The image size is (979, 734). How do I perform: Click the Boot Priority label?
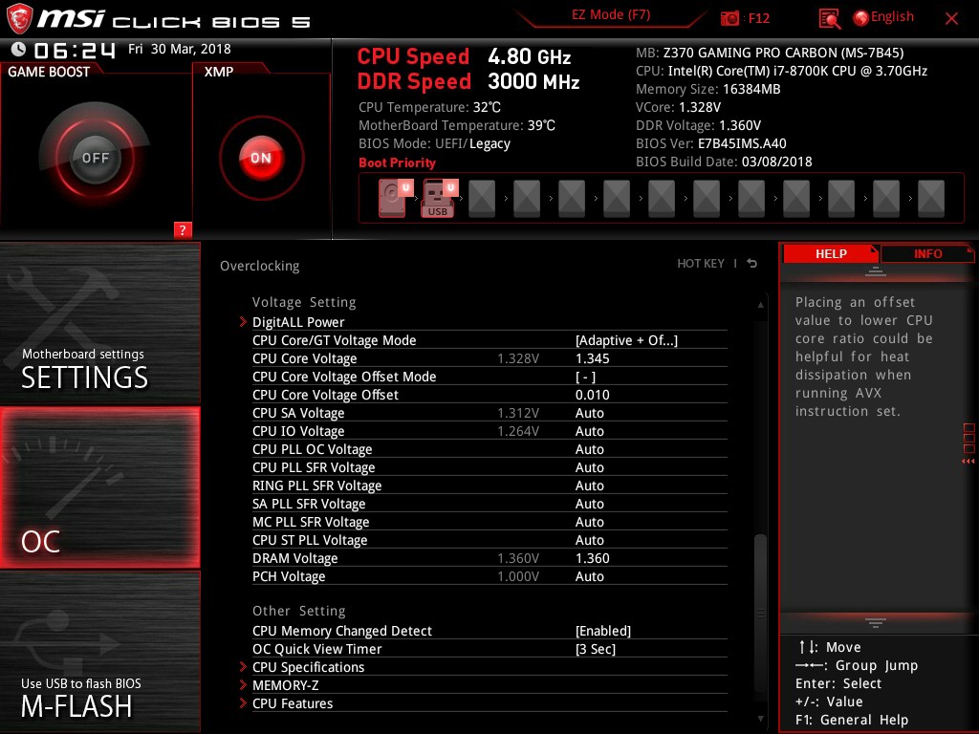point(397,162)
